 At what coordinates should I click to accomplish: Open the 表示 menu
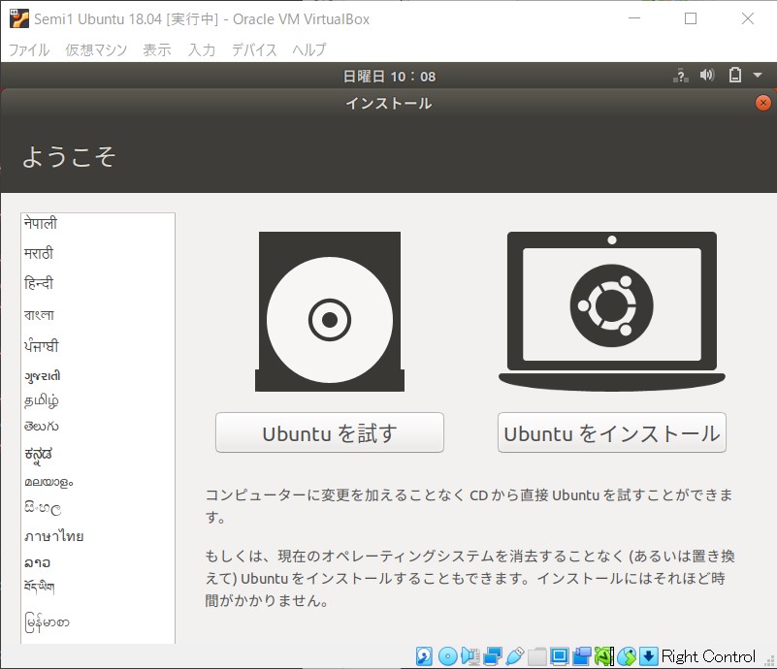pyautogui.click(x=157, y=49)
